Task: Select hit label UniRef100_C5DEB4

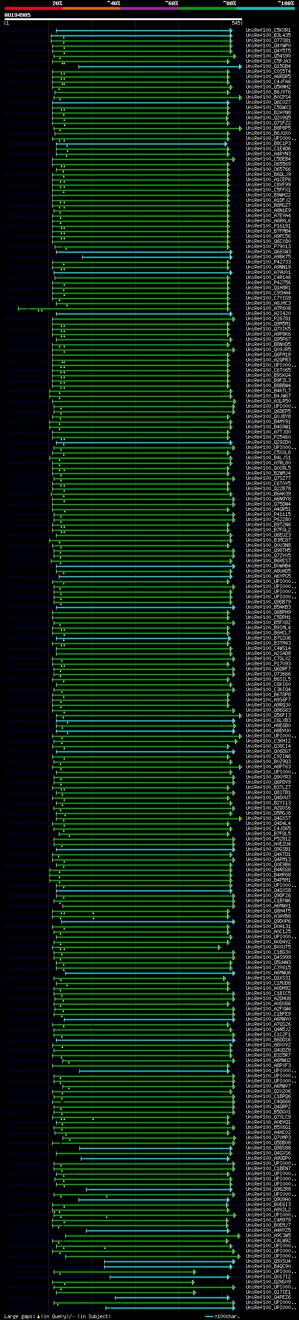Action: click(268, 159)
